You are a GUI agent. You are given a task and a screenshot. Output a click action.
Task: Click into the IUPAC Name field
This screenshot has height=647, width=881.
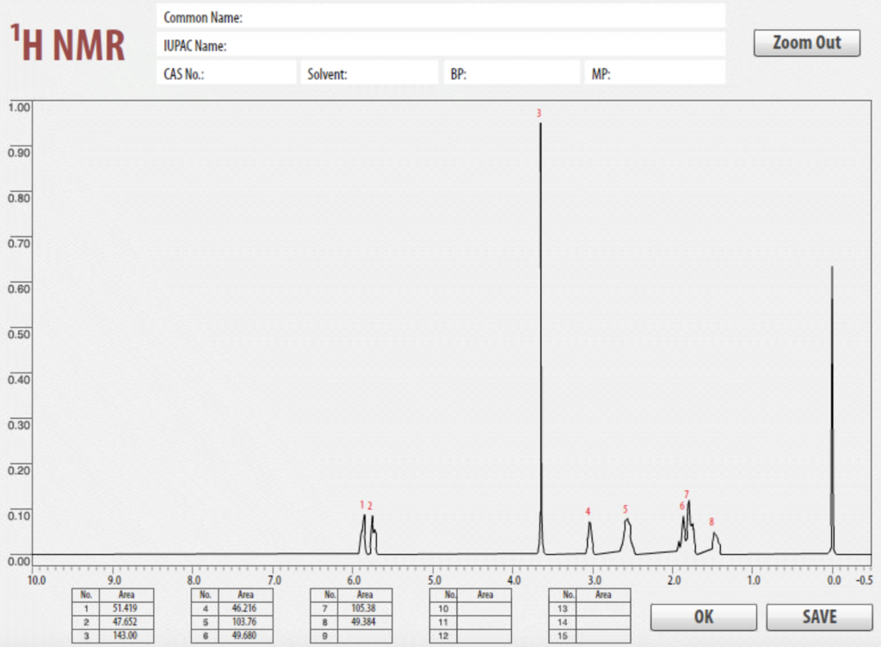(441, 45)
